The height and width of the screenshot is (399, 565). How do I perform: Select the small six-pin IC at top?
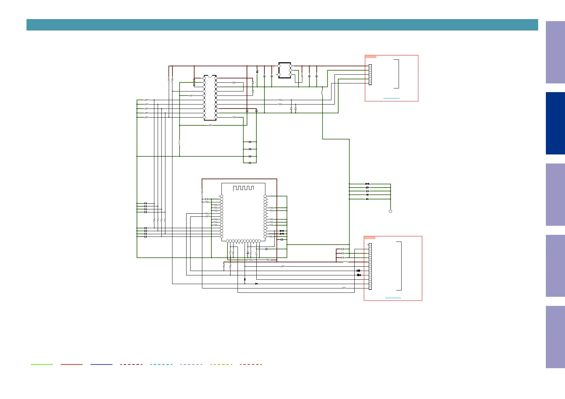(x=285, y=70)
